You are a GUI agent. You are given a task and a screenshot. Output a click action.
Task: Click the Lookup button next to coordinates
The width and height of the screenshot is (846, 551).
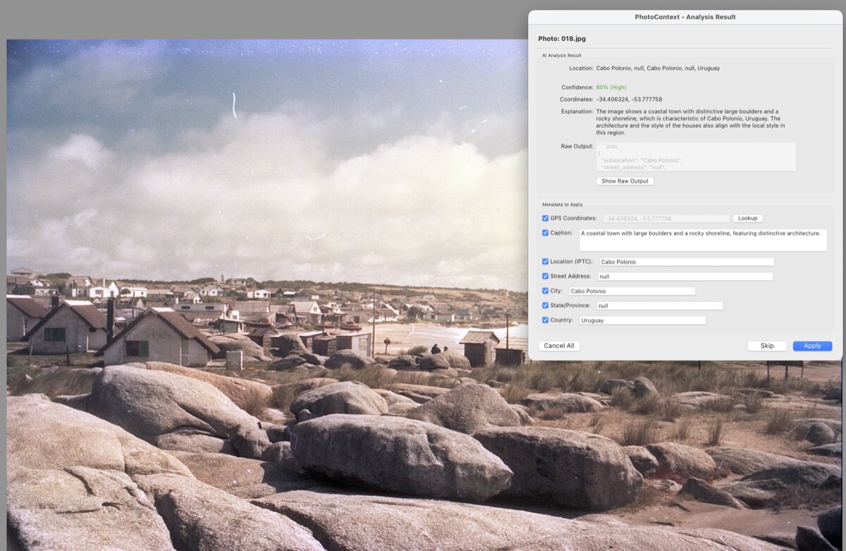(747, 218)
